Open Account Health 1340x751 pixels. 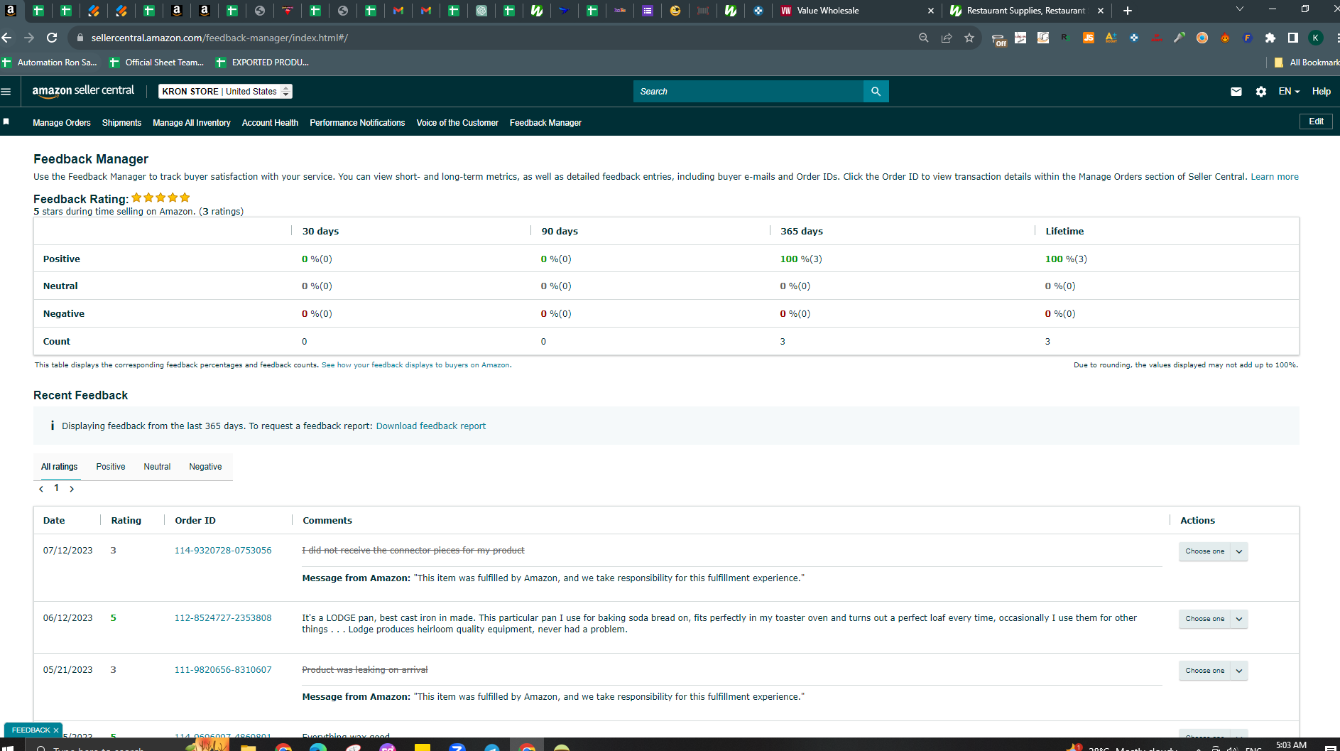(270, 123)
